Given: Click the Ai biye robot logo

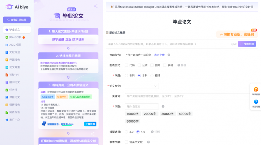Looking at the screenshot, I should (x=9, y=7).
